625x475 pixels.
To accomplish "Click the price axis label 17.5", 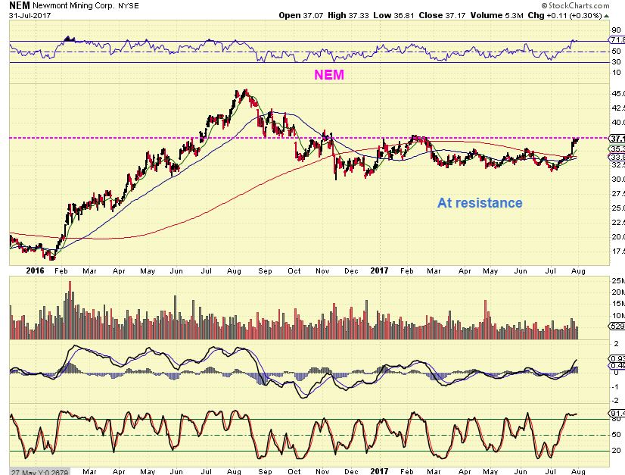I will pos(618,251).
